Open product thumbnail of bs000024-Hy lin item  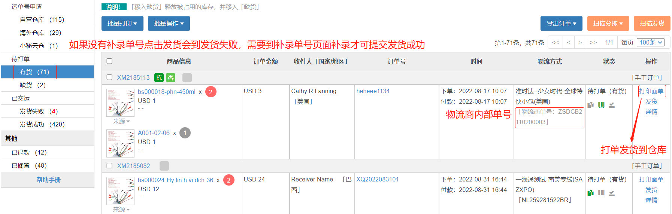click(120, 191)
